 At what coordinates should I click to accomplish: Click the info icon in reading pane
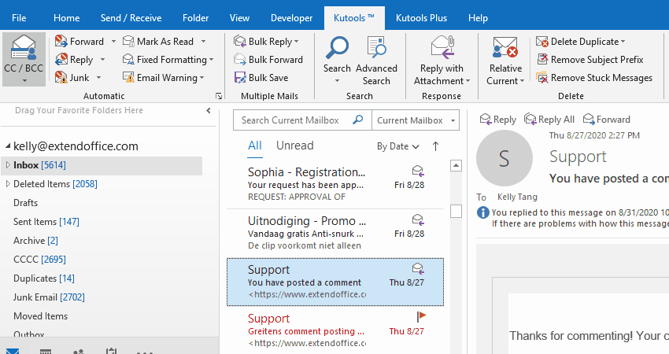point(483,212)
